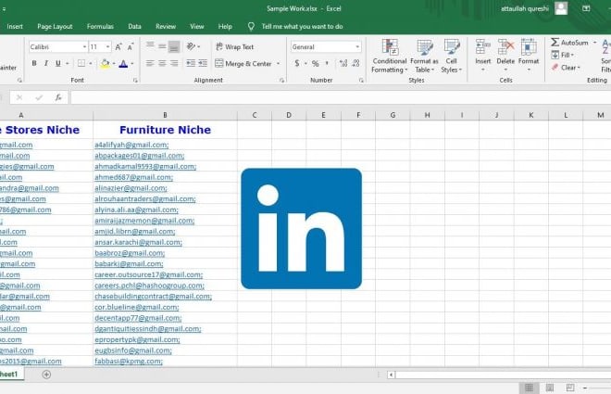The image size is (611, 394).
Task: Open the Formulas tab
Action: coord(100,27)
